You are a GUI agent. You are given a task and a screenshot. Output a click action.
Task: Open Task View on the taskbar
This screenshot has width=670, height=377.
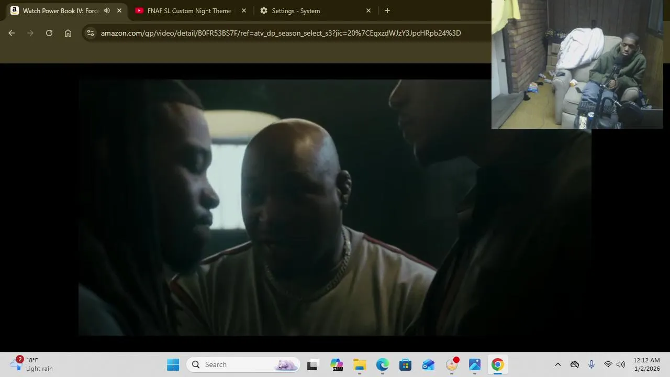pos(312,364)
